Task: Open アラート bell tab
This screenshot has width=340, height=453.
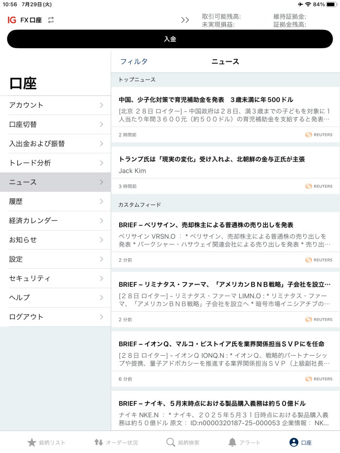Action: click(244, 443)
